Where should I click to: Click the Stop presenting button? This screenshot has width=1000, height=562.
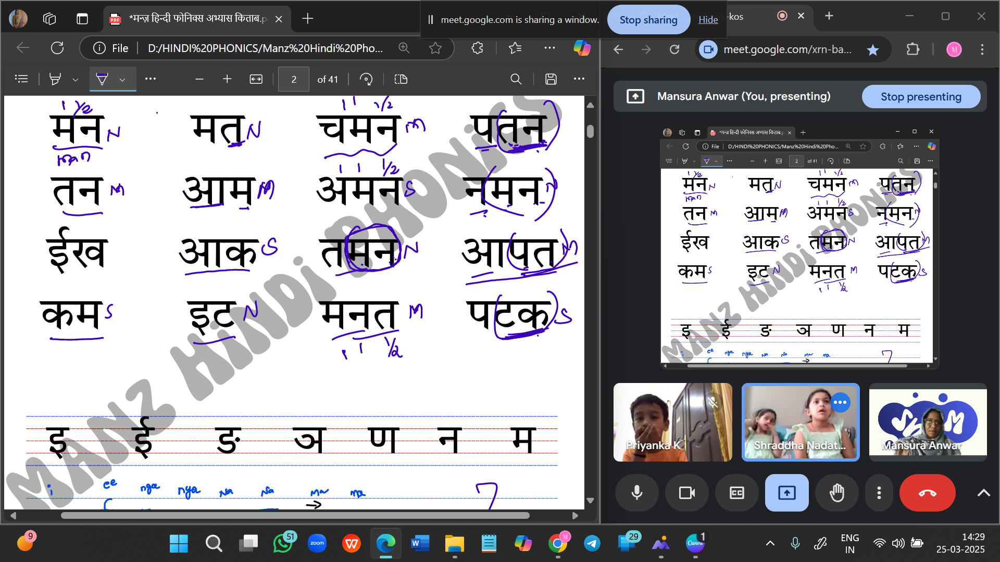pyautogui.click(x=920, y=97)
